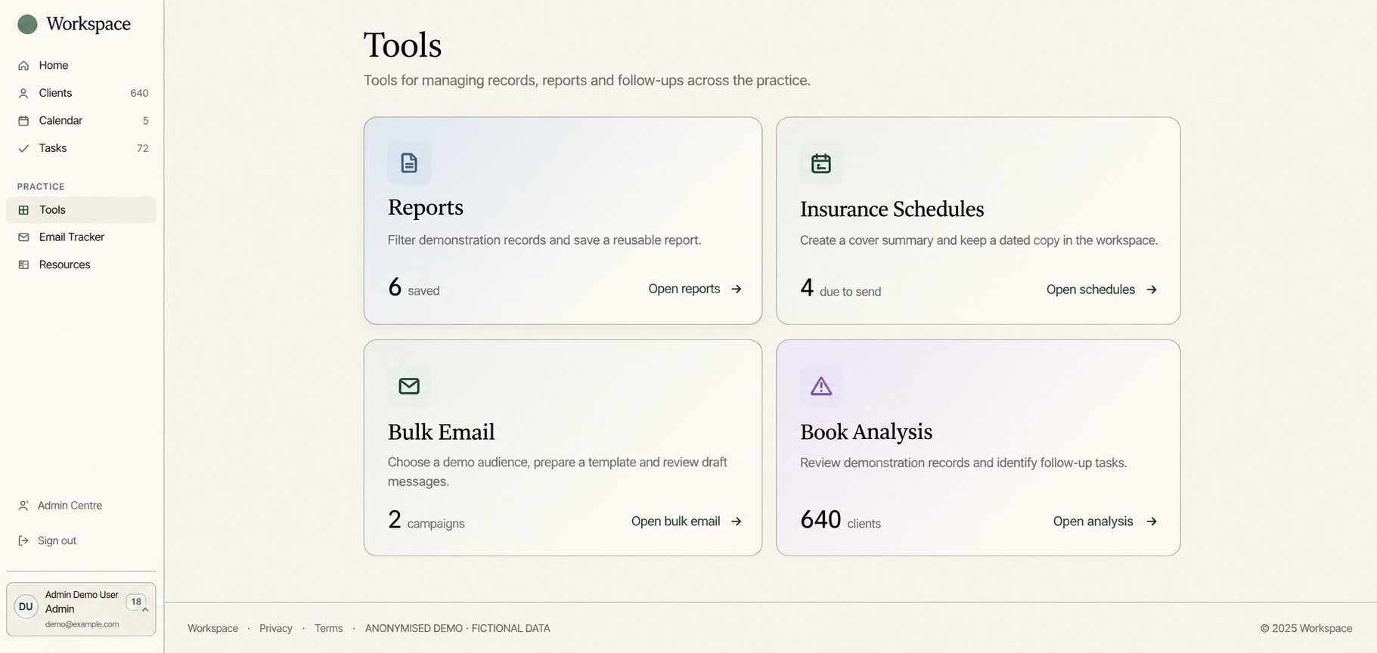
Task: Click the DU avatar circle
Action: pyautogui.click(x=26, y=607)
